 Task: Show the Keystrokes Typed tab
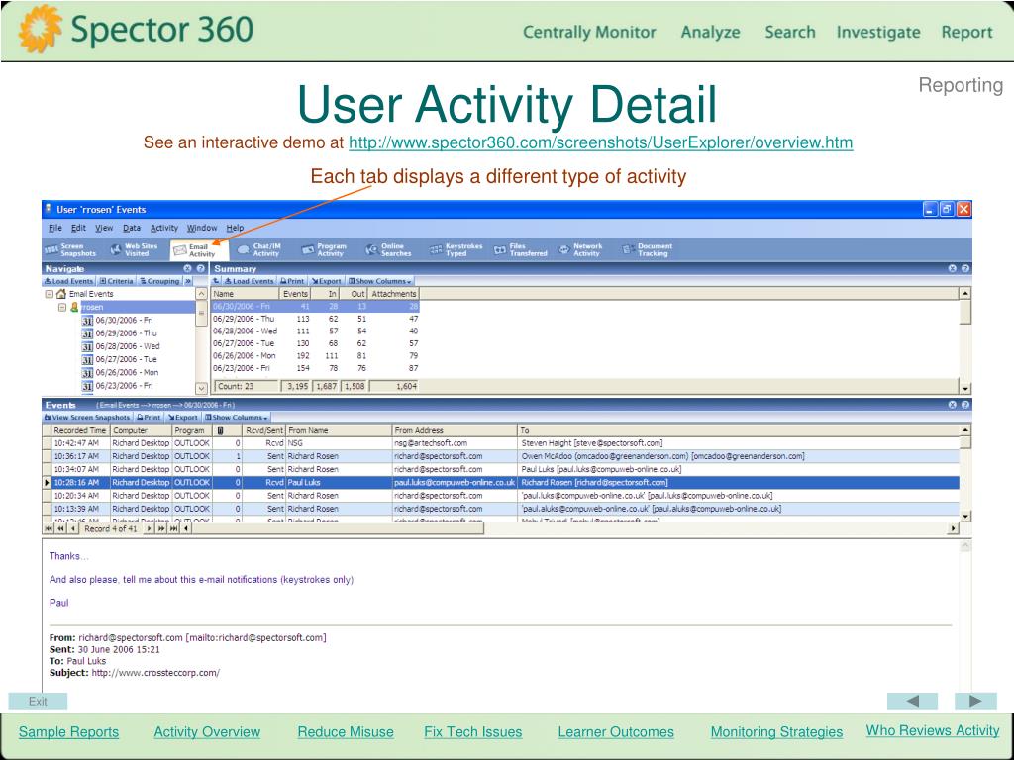(x=456, y=250)
